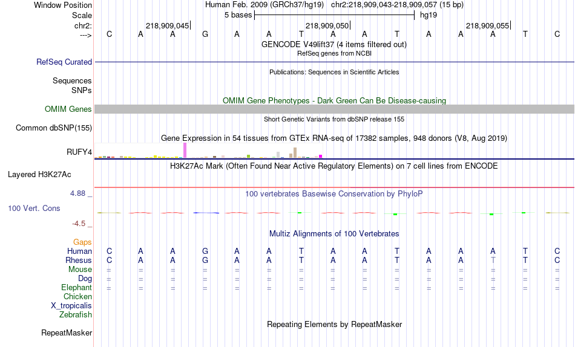Click the Chicken species label
The height and width of the screenshot is (347, 575).
tap(77, 296)
